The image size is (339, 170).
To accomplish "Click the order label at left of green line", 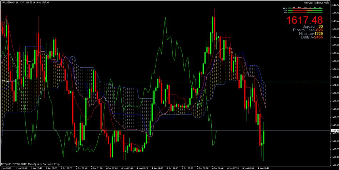I will 8,81.
